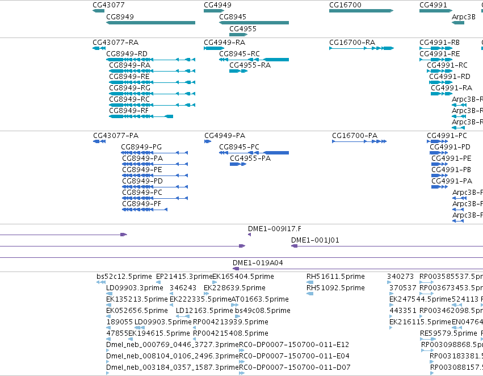Select transcript CG4991-RA

(x=451, y=88)
